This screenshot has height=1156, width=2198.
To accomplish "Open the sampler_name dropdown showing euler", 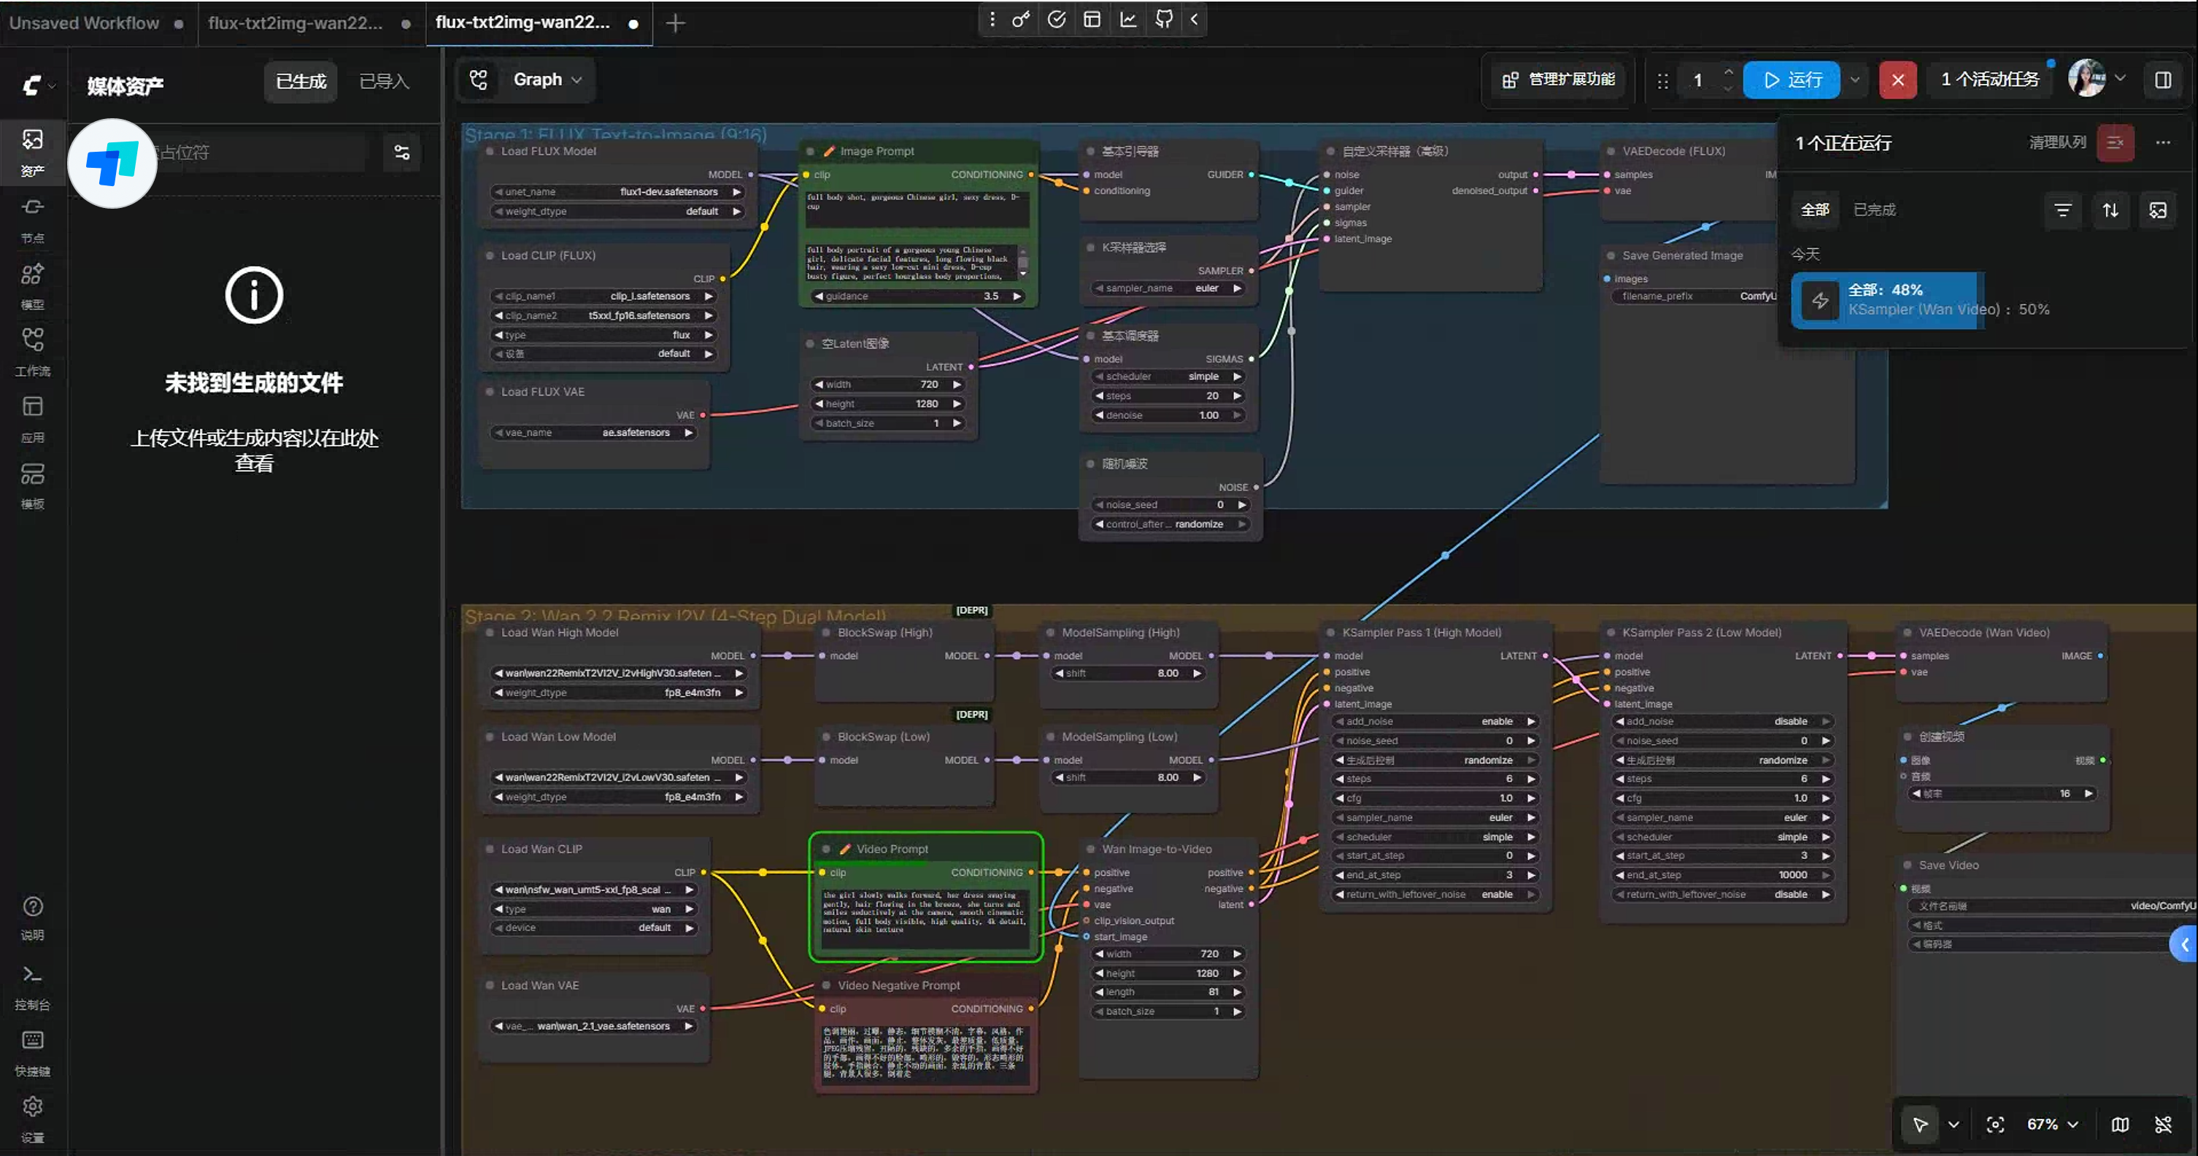I will 1168,288.
